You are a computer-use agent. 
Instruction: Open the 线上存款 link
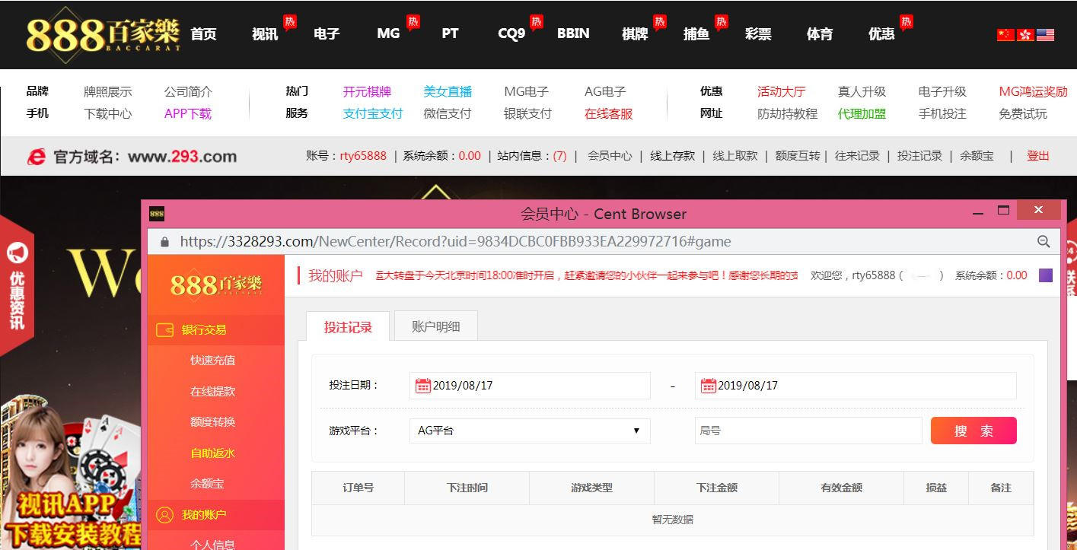(672, 156)
